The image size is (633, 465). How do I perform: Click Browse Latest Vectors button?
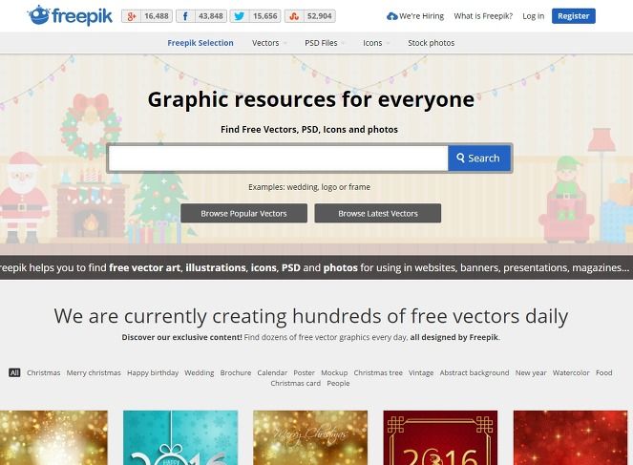[378, 213]
